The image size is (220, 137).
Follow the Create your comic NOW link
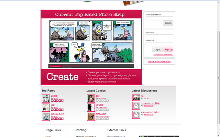pyautogui.click(x=159, y=62)
